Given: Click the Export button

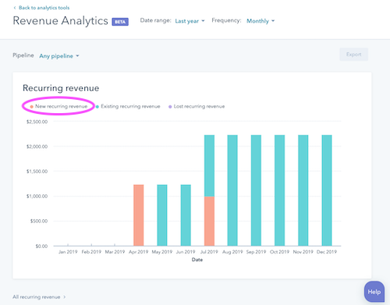Looking at the screenshot, I should click(x=353, y=55).
